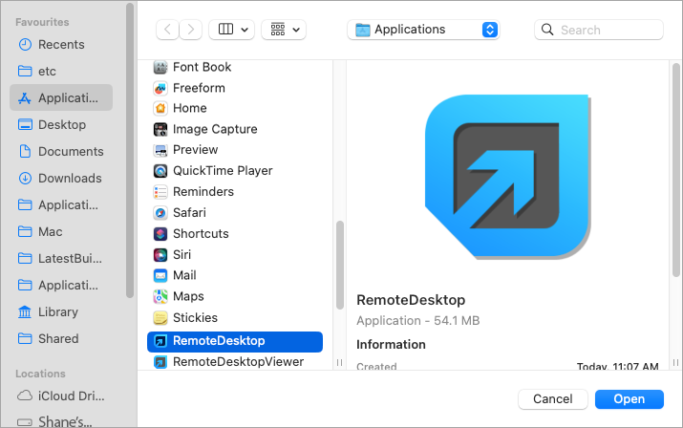Go to Recents in the sidebar
The image size is (683, 428).
[61, 45]
